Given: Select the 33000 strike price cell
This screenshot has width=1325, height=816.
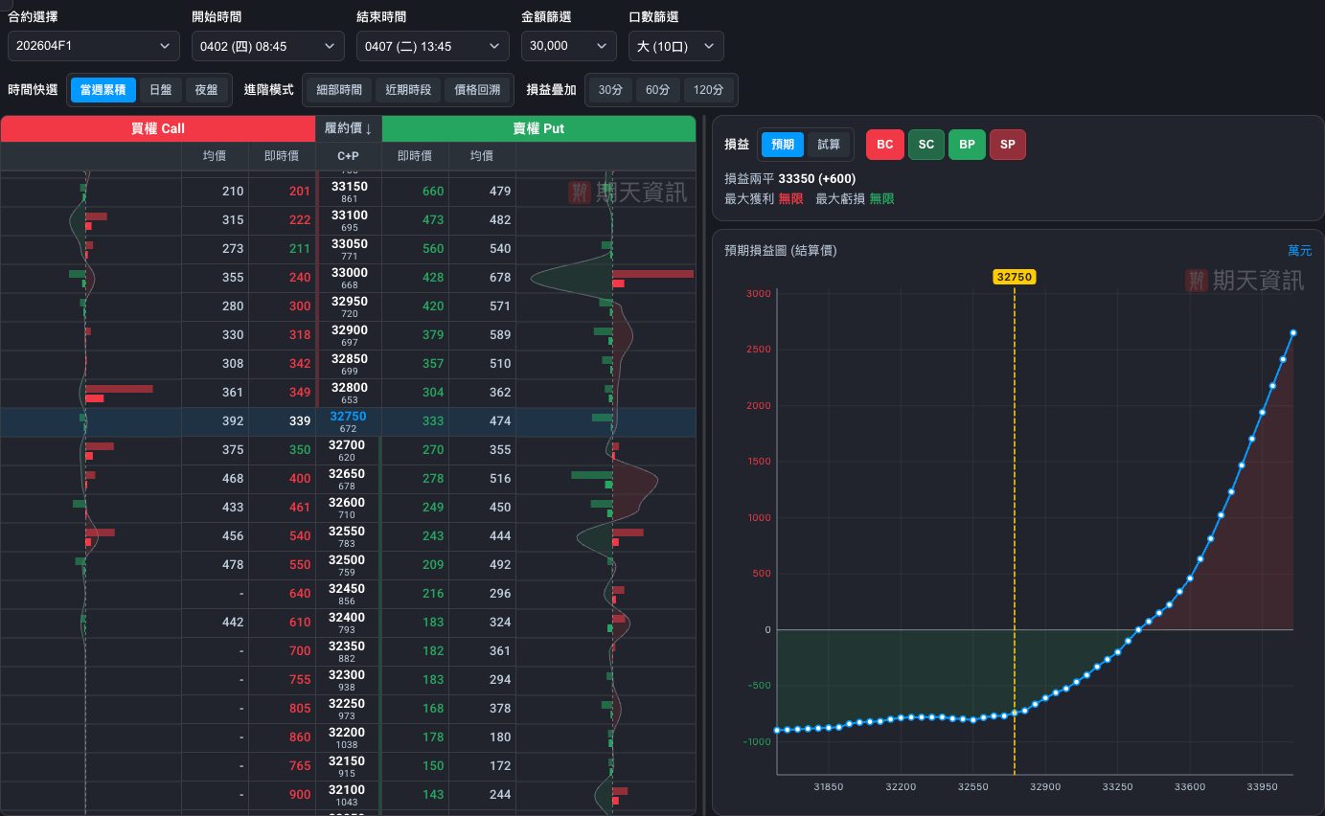Looking at the screenshot, I should click(349, 278).
